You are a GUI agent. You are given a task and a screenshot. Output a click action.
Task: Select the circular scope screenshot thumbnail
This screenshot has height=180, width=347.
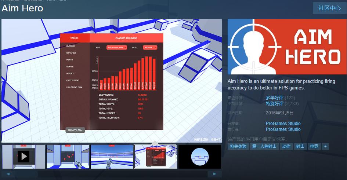[x=200, y=157]
